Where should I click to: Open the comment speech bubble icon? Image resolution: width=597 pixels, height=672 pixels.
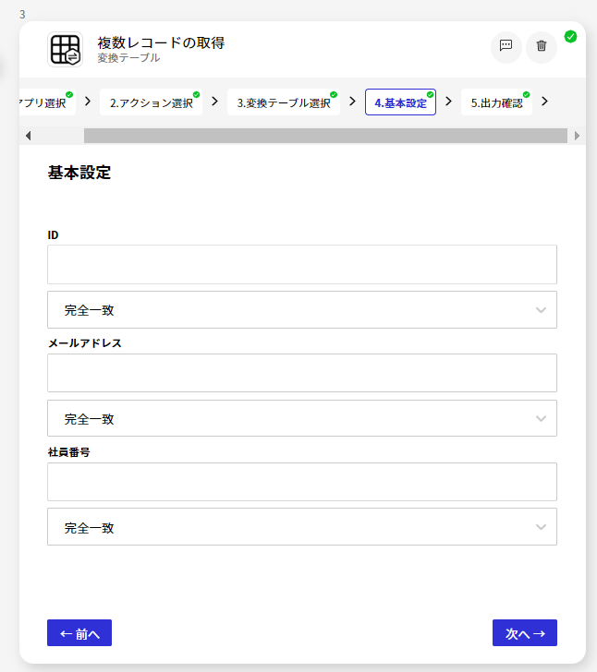pos(506,46)
